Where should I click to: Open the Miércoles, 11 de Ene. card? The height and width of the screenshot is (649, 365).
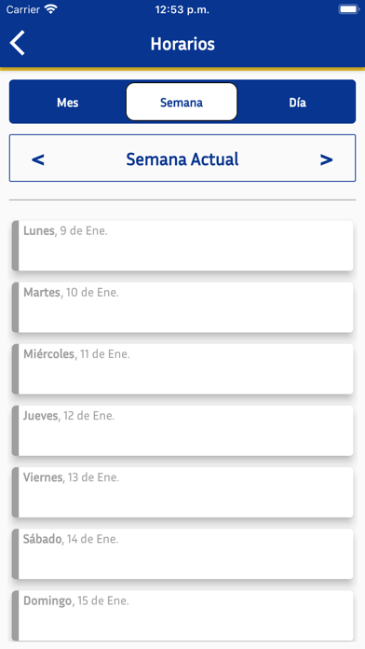pyautogui.click(x=182, y=368)
